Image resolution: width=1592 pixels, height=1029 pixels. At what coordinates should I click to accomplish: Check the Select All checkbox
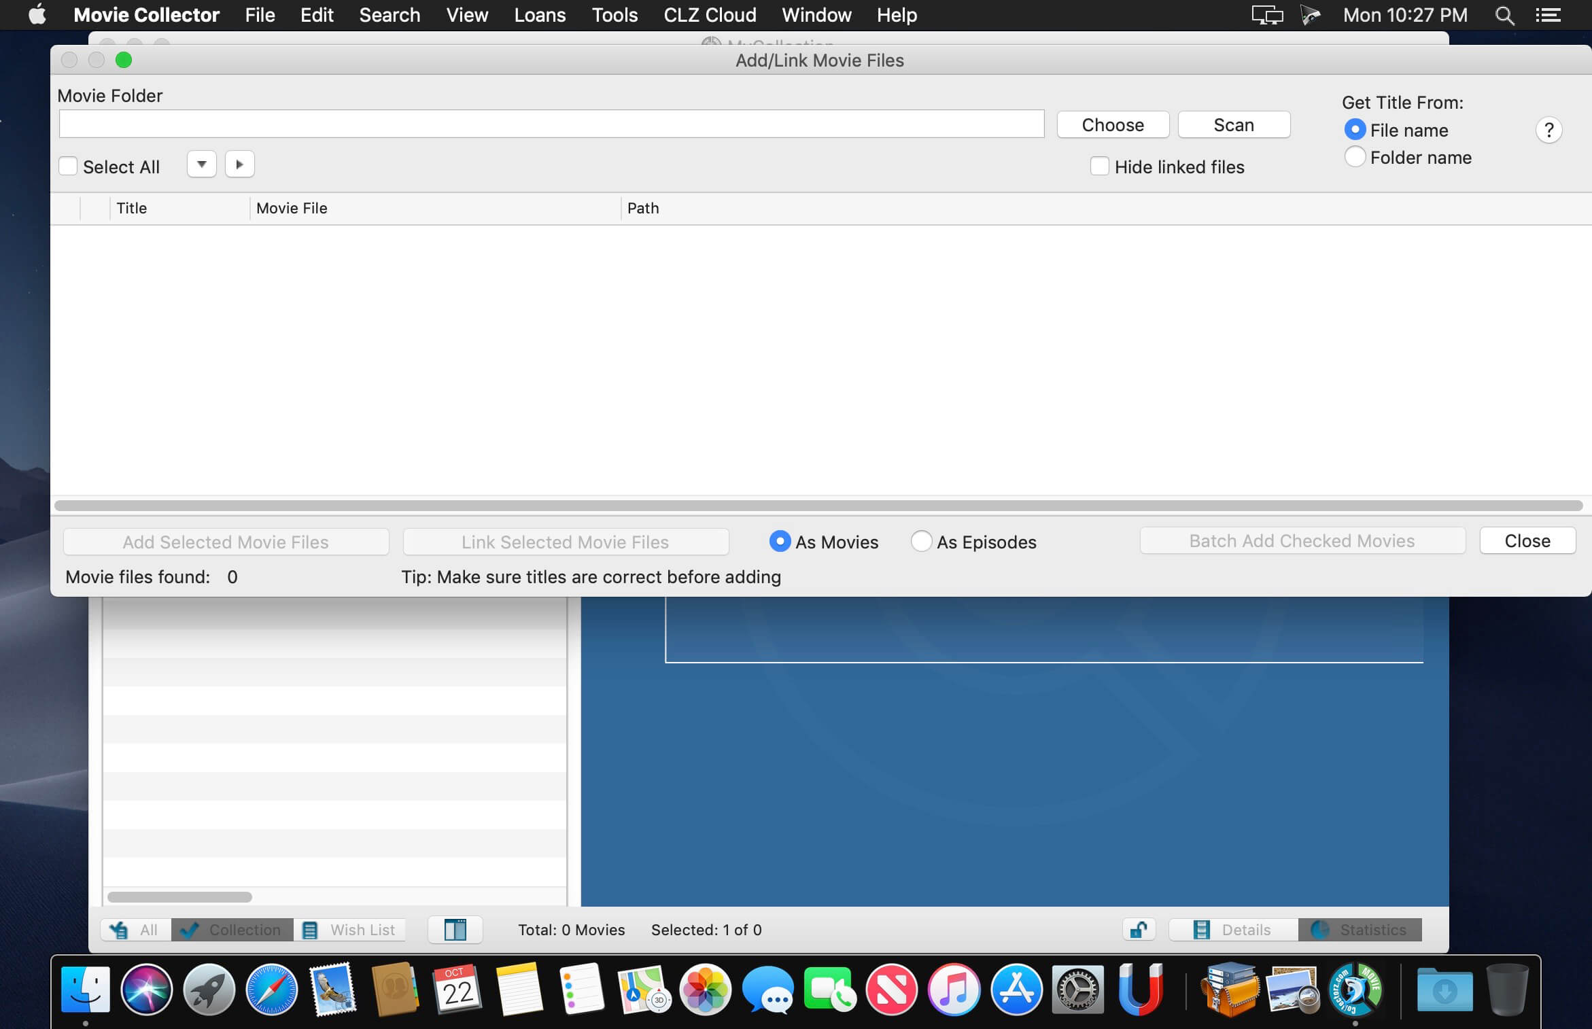coord(68,167)
